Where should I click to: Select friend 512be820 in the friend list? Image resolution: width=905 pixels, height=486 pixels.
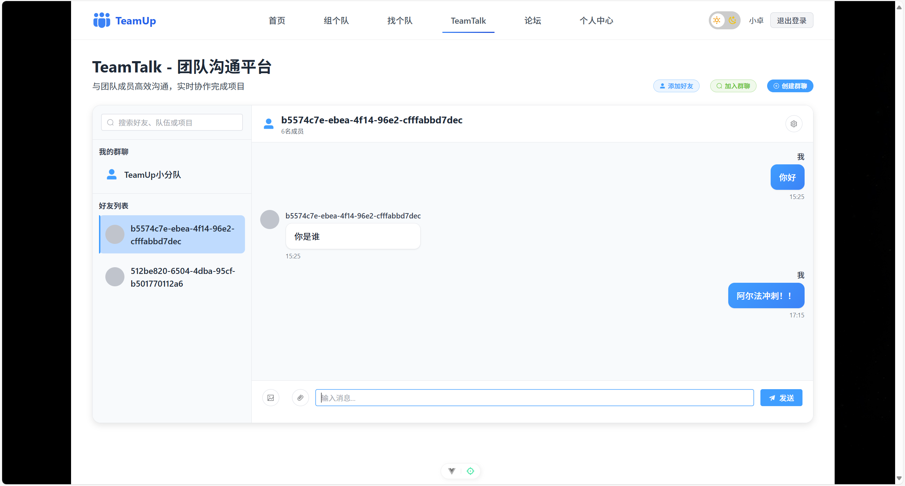[172, 277]
